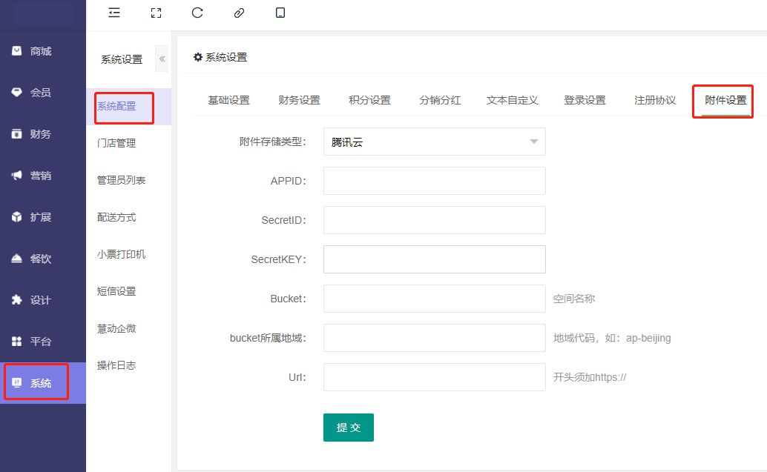The width and height of the screenshot is (767, 472).
Task: Select the 分销分红 tab
Action: click(x=440, y=101)
